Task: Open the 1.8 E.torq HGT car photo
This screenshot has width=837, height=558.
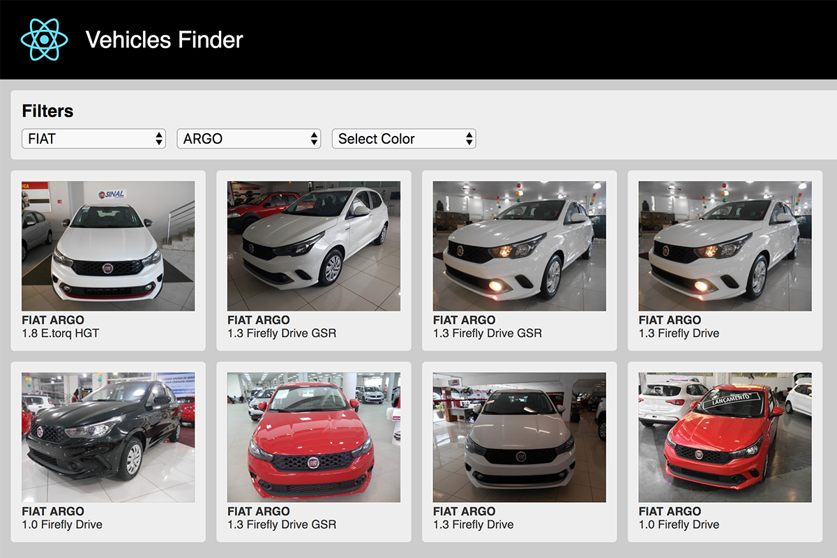Action: pyautogui.click(x=108, y=246)
